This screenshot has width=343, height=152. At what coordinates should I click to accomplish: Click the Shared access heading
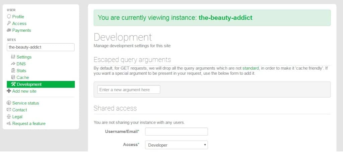pos(115,108)
